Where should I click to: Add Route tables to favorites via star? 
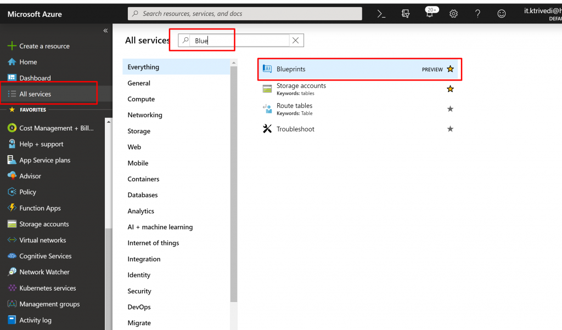point(450,109)
